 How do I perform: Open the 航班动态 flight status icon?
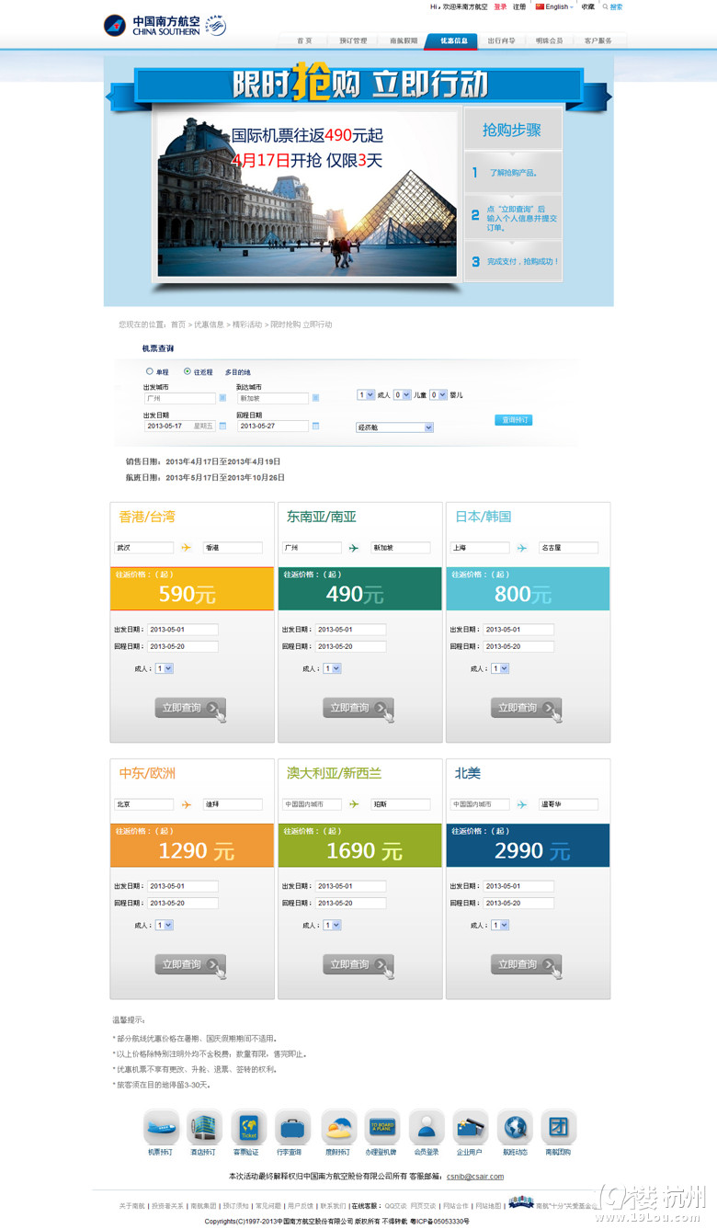515,1127
